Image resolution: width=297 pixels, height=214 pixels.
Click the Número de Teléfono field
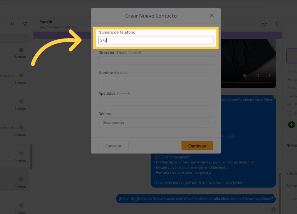pyautogui.click(x=156, y=40)
